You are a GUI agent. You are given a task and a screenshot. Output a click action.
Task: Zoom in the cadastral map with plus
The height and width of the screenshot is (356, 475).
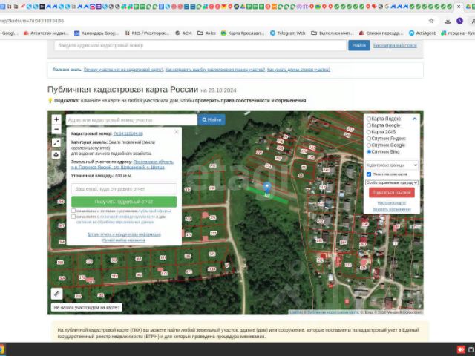click(56, 119)
